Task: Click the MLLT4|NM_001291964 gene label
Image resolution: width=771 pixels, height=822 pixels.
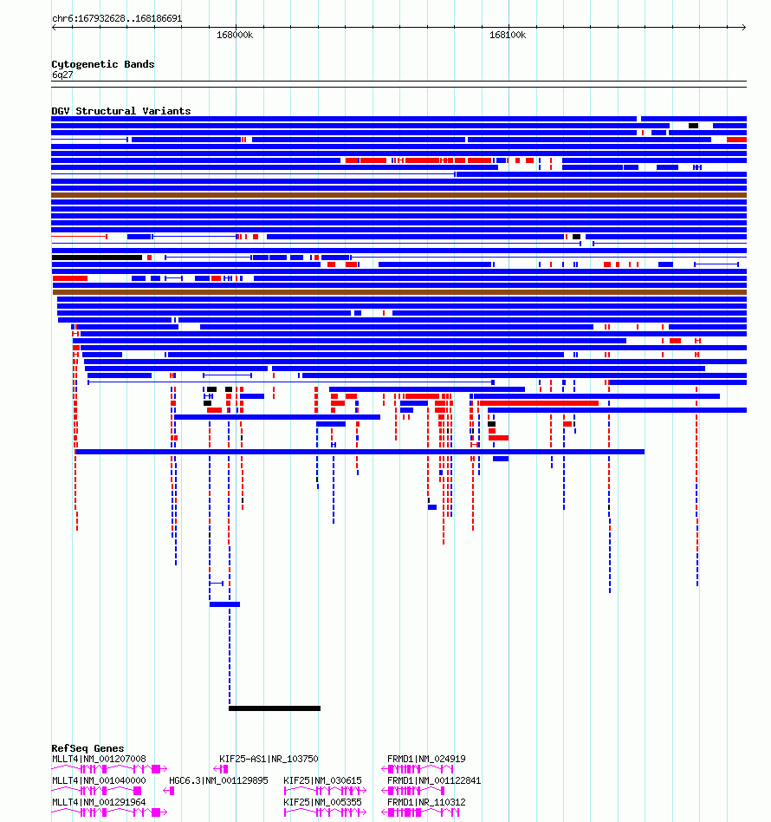Action: pos(99,802)
